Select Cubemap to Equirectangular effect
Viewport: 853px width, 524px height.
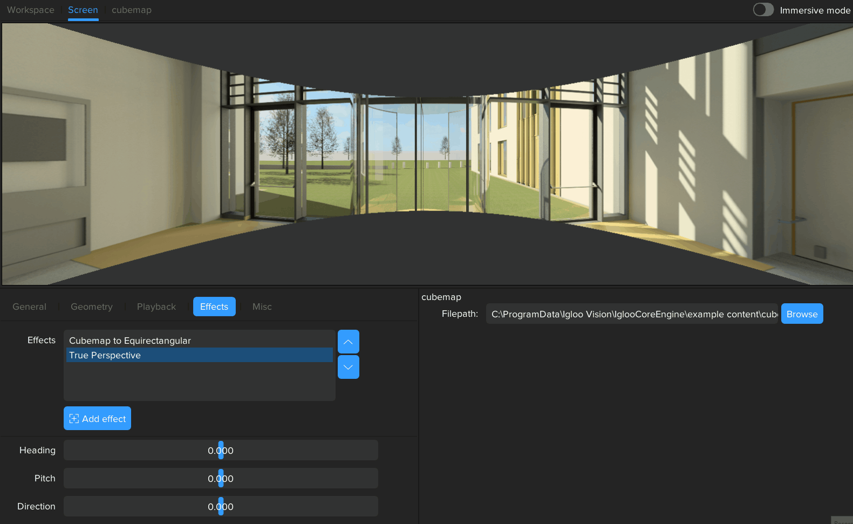[x=130, y=341]
